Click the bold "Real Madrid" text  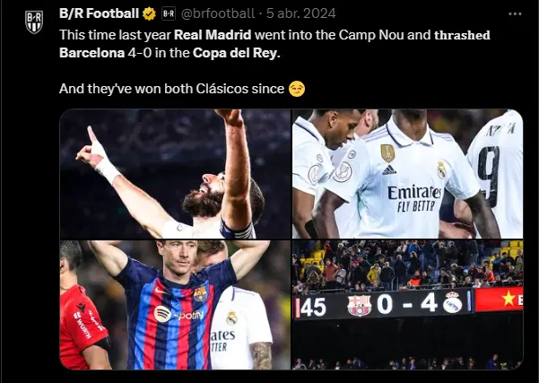pyautogui.click(x=213, y=35)
